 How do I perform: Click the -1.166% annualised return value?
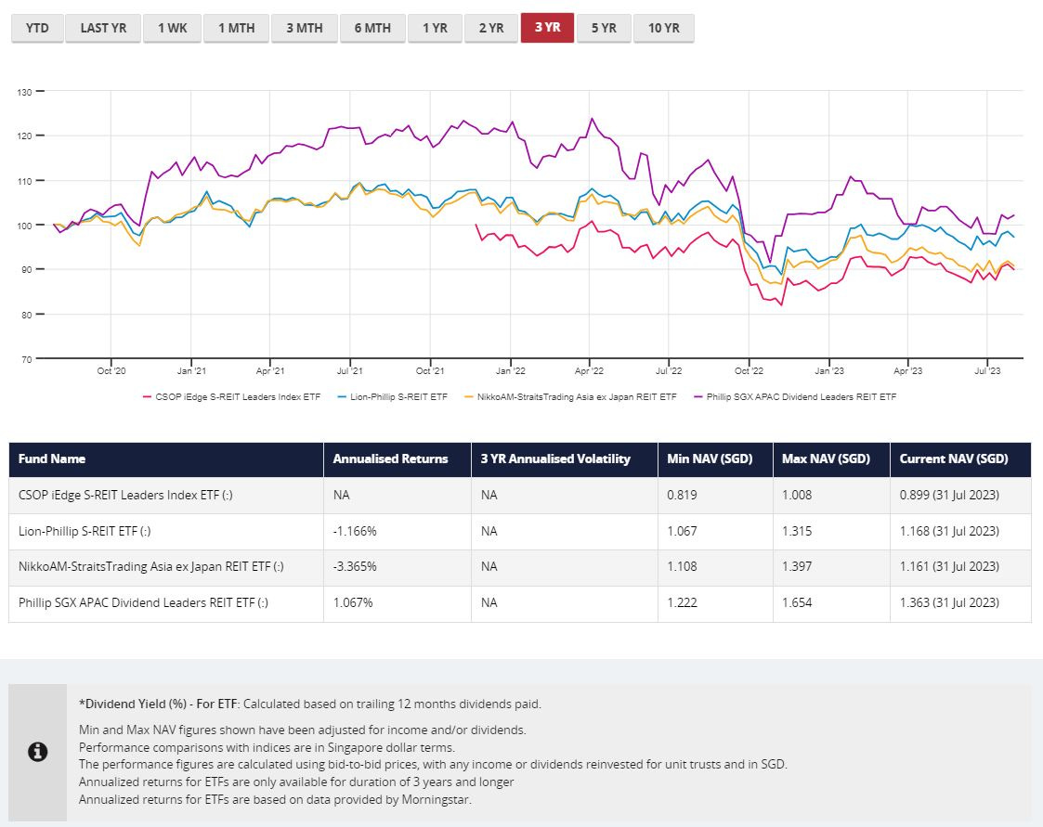pyautogui.click(x=355, y=531)
